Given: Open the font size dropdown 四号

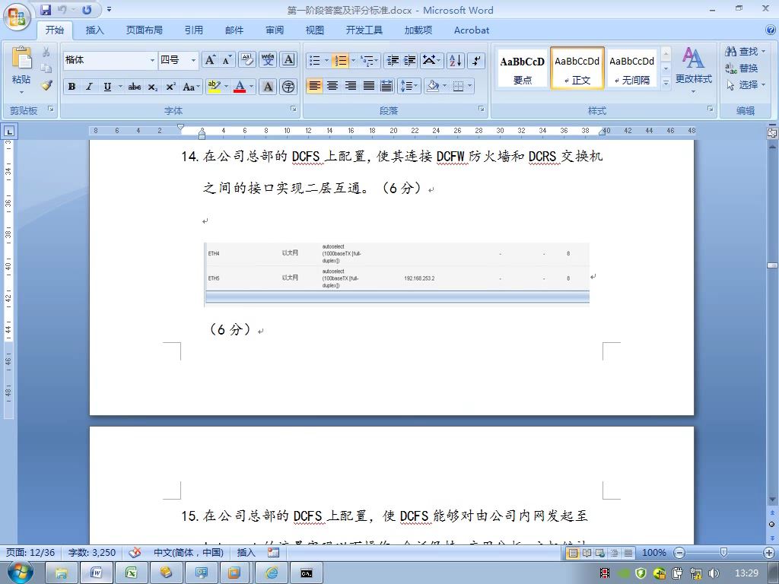Looking at the screenshot, I should (192, 60).
